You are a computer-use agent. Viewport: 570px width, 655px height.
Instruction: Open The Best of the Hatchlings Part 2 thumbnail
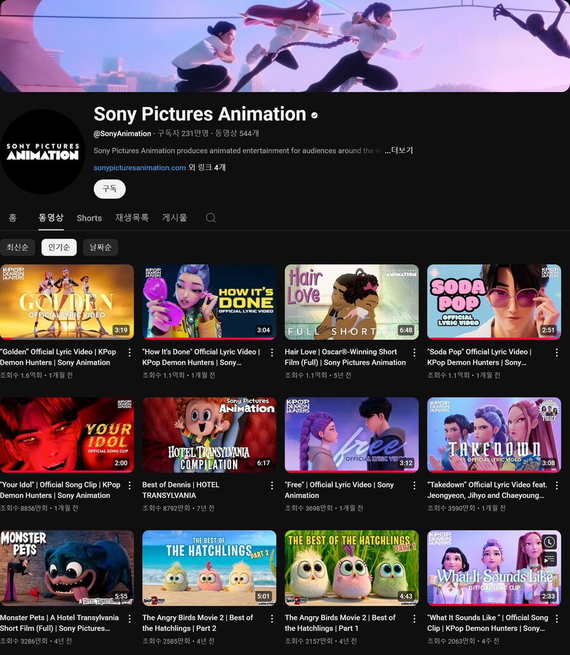point(209,567)
